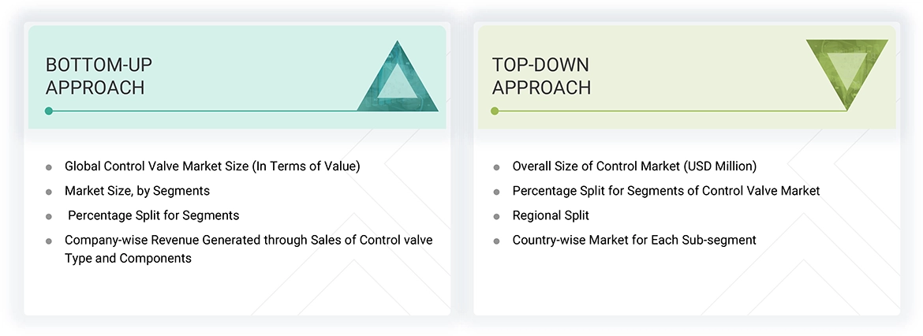
Task: Click Company-wise Revenue Generated text
Action: tap(248, 240)
